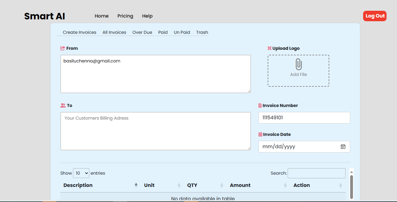Sort table by QTY column arrows
Image resolution: width=397 pixels, height=202 pixels.
tap(222, 185)
